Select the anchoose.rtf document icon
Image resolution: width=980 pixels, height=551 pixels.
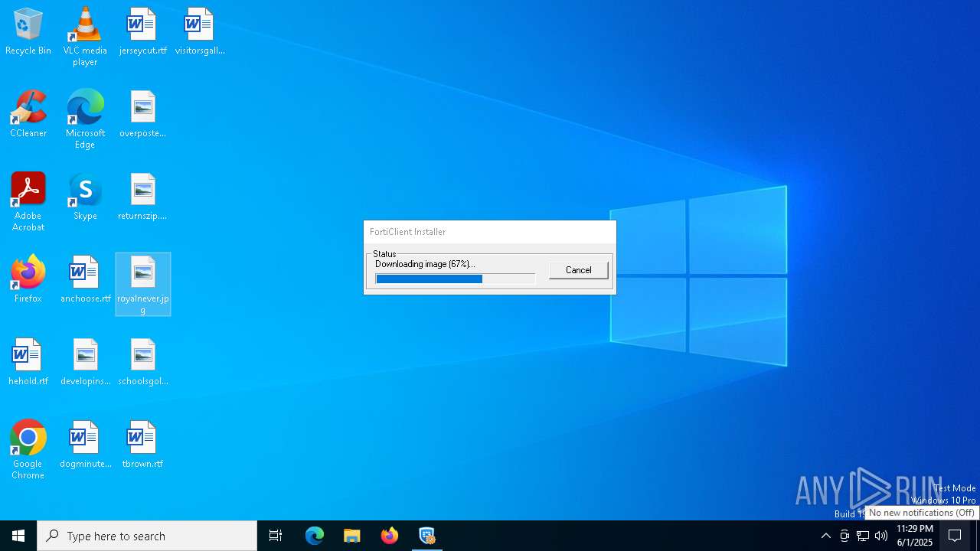pos(85,280)
